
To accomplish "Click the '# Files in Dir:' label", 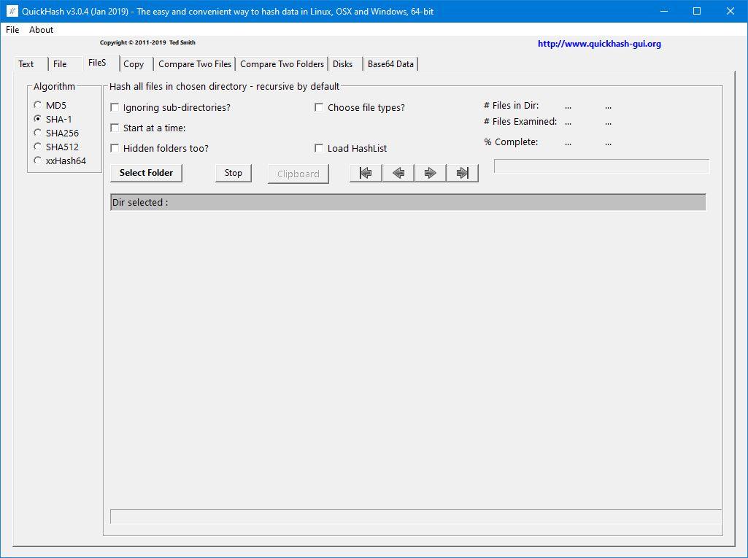I will 511,105.
